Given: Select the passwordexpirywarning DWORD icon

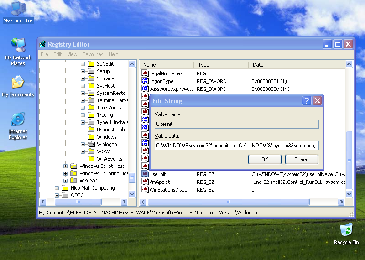Looking at the screenshot, I should [x=145, y=88].
